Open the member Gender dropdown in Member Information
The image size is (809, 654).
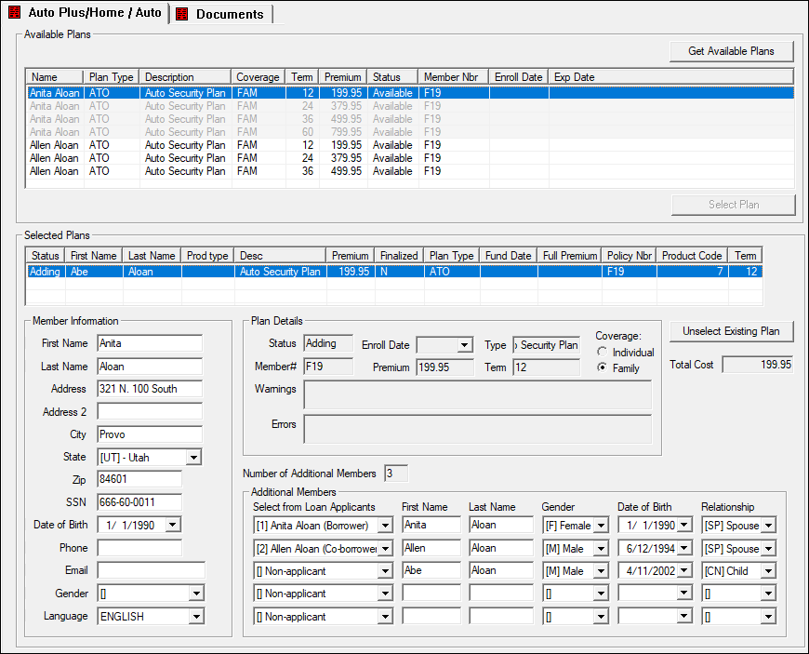pyautogui.click(x=195, y=594)
